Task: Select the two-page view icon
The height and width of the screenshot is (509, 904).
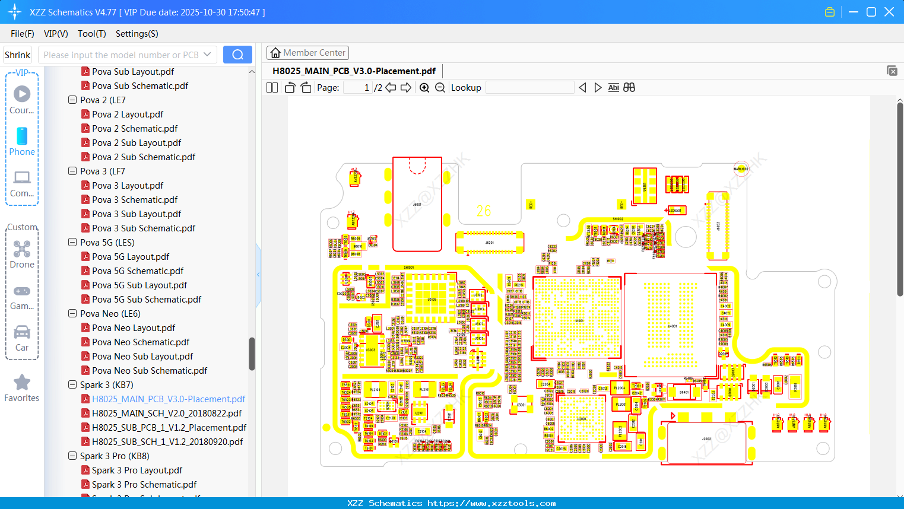Action: click(x=271, y=87)
